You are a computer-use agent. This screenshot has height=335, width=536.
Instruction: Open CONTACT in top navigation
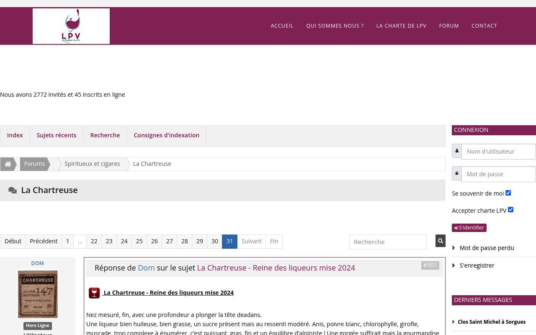click(484, 26)
